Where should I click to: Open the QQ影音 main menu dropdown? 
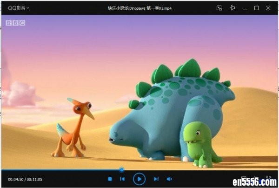tap(19, 8)
